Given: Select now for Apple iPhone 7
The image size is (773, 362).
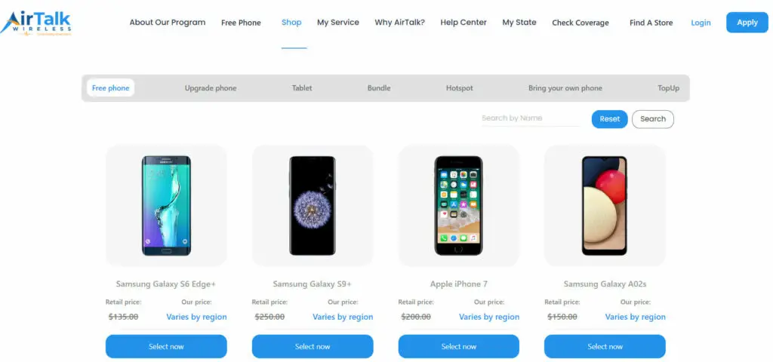Looking at the screenshot, I should click(458, 346).
